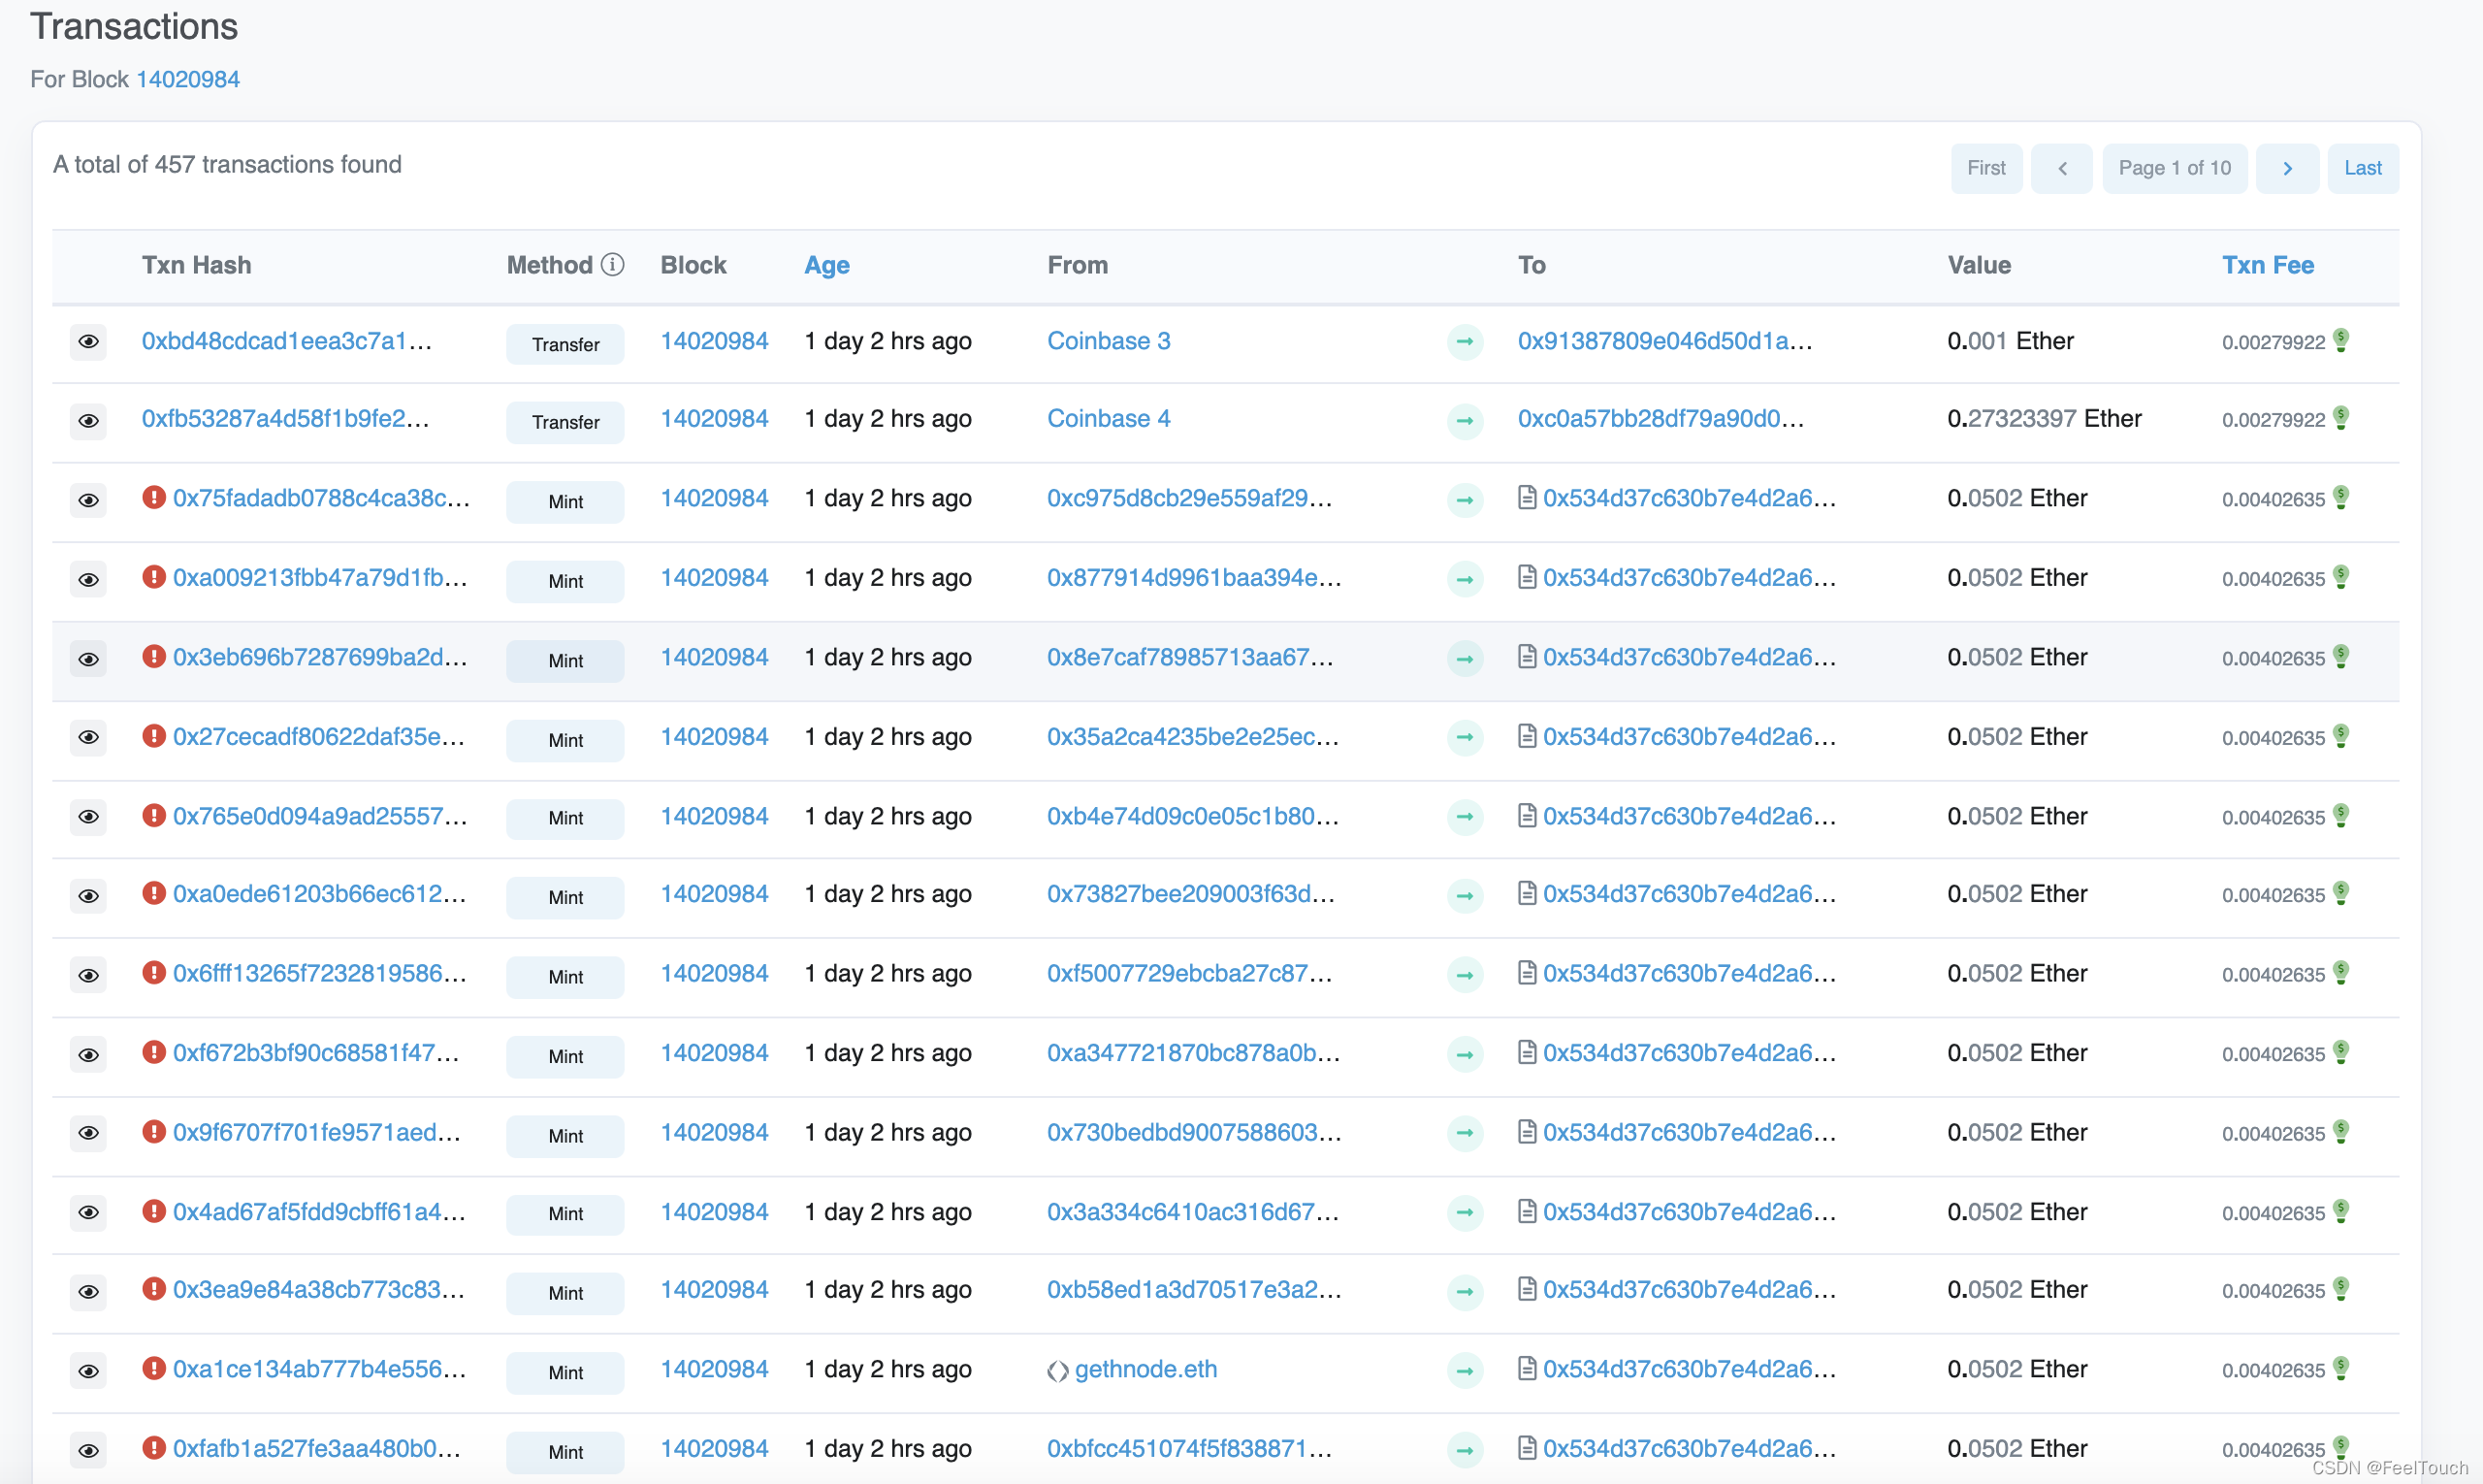Click error warning icon for 0x3eb696b7287699ba2d
Viewport: 2483px width, 1484px height.
(153, 656)
